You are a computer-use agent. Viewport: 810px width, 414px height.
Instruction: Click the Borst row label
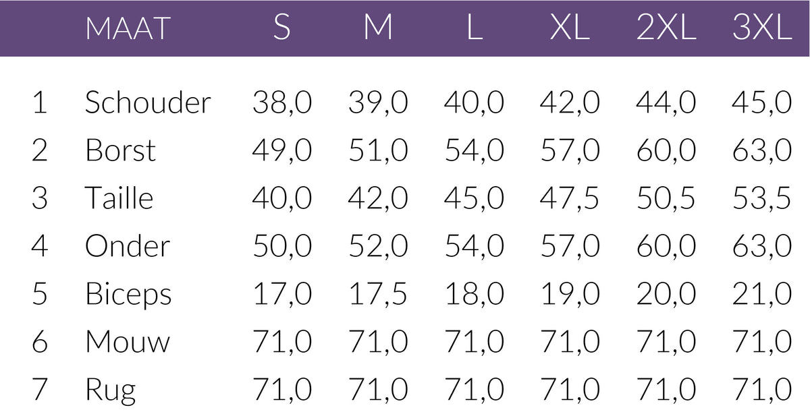[x=120, y=150]
